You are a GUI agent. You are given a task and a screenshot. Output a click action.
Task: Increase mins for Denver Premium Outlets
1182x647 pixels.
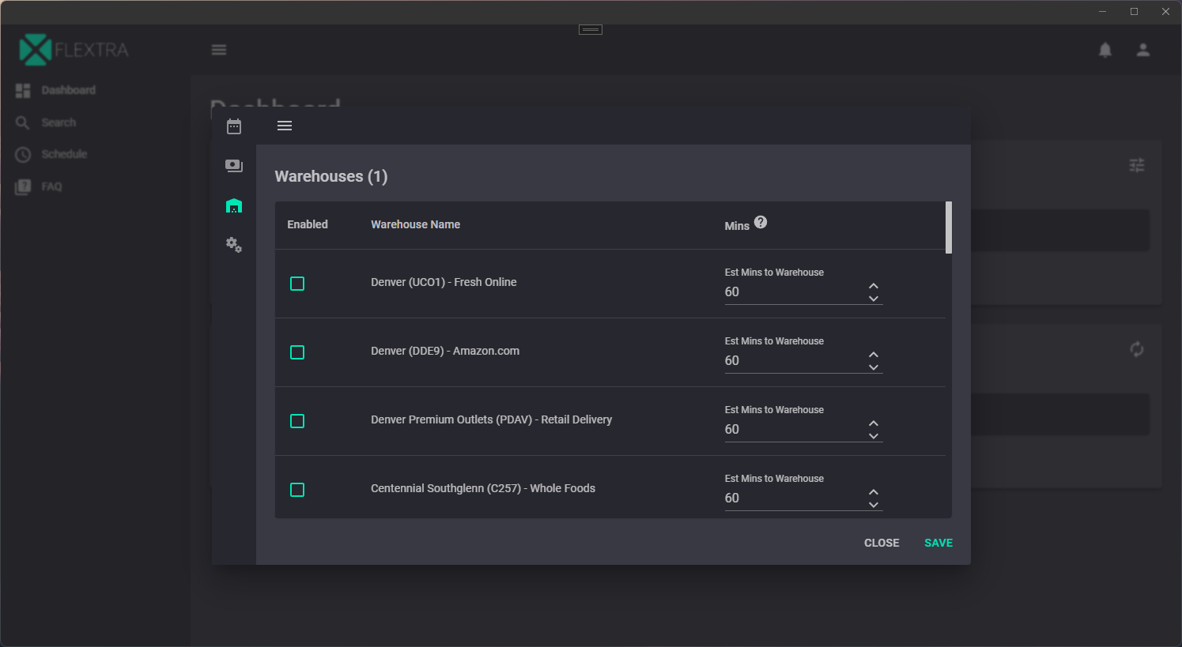pyautogui.click(x=874, y=423)
